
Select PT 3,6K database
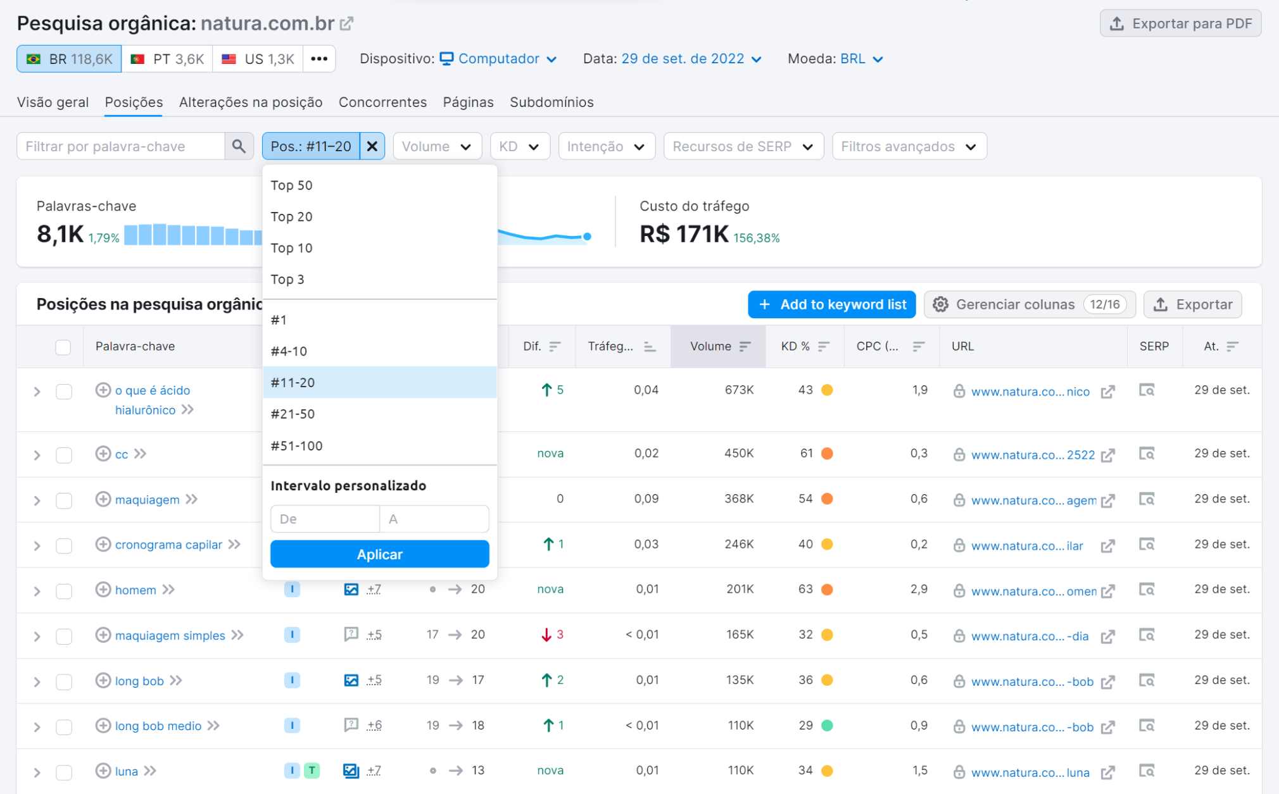tap(167, 59)
